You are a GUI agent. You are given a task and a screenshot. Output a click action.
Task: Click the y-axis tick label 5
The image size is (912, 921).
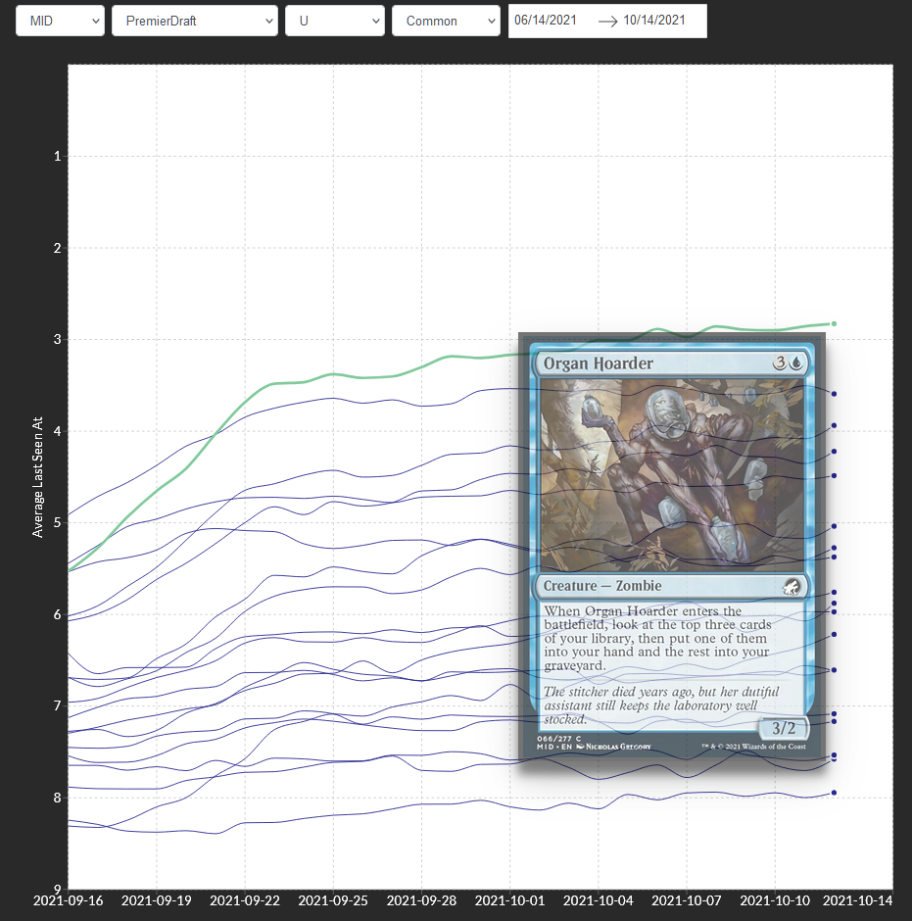coord(58,523)
